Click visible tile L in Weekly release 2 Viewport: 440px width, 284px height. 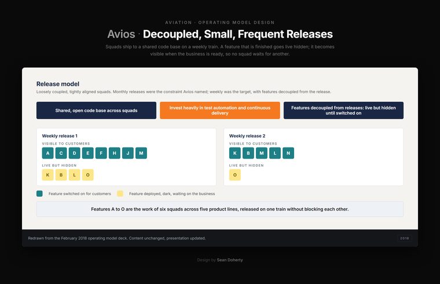[x=275, y=153]
